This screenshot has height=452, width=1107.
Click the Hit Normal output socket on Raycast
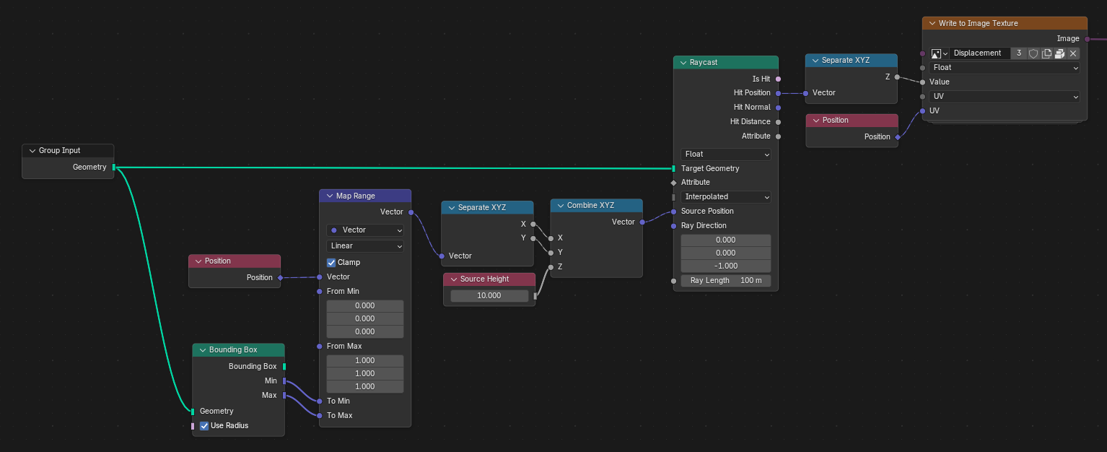pos(778,108)
